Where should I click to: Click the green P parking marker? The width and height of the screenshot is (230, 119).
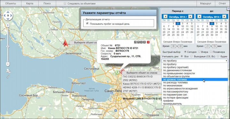point(117,72)
